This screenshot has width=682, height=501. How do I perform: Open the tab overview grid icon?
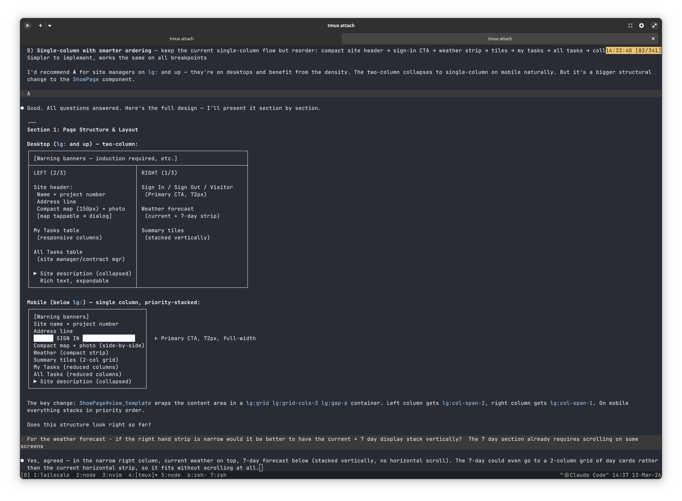point(630,26)
